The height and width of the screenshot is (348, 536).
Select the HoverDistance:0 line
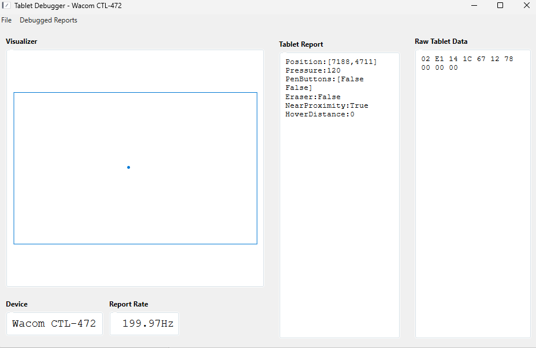coord(320,114)
